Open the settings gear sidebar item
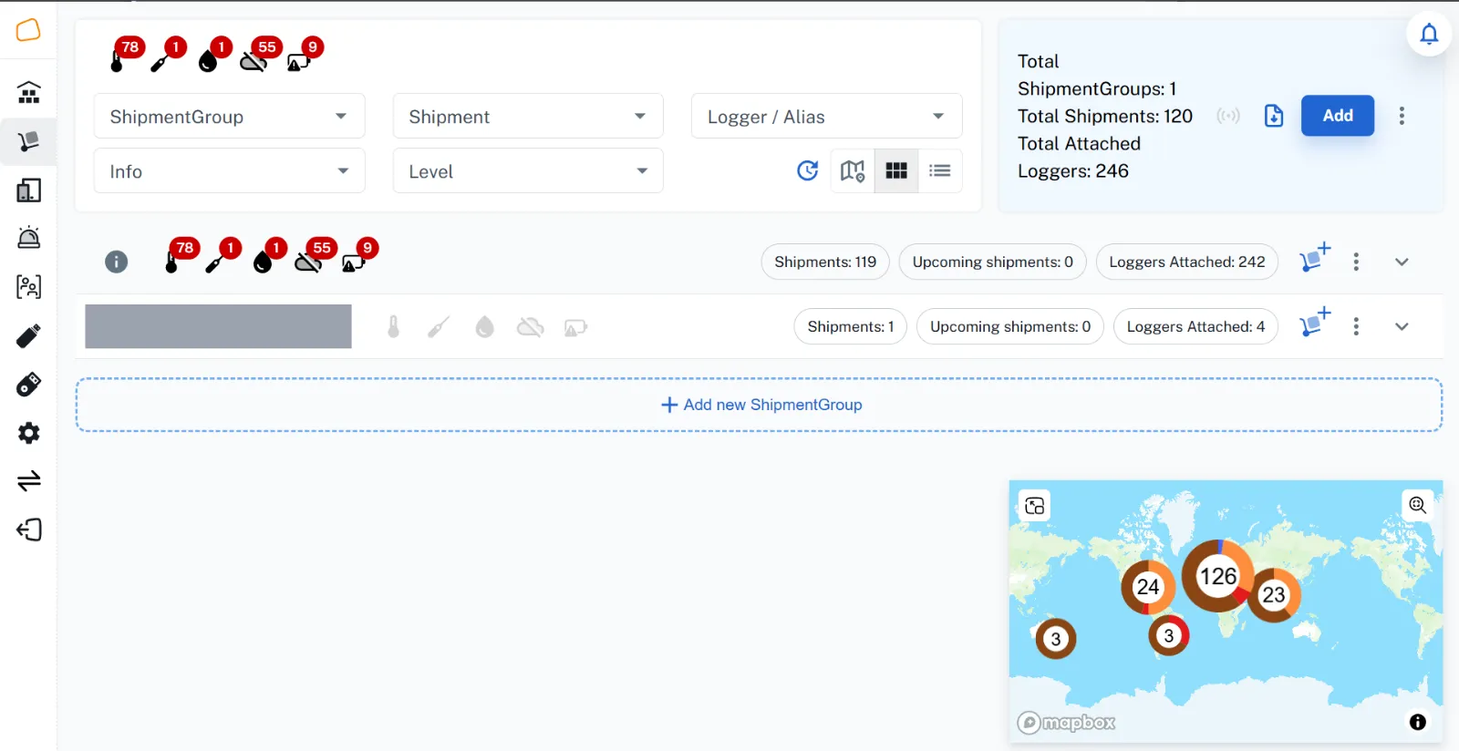 [28, 432]
